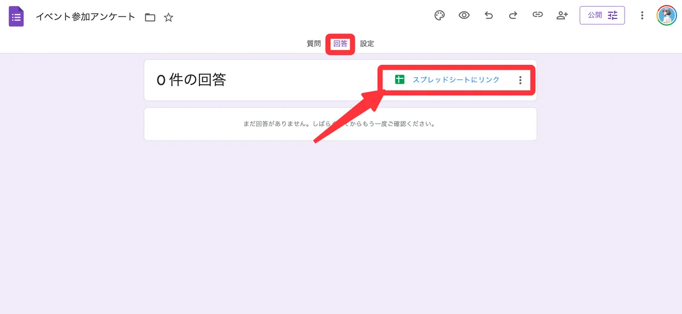Open the Google Forms home icon

pyautogui.click(x=16, y=16)
